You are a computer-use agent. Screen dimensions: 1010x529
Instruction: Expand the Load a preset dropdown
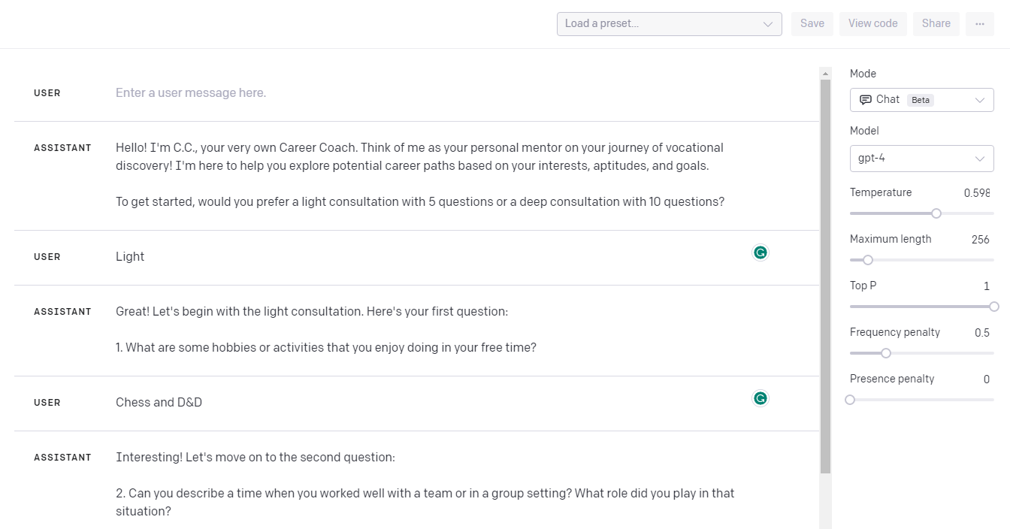click(x=669, y=23)
